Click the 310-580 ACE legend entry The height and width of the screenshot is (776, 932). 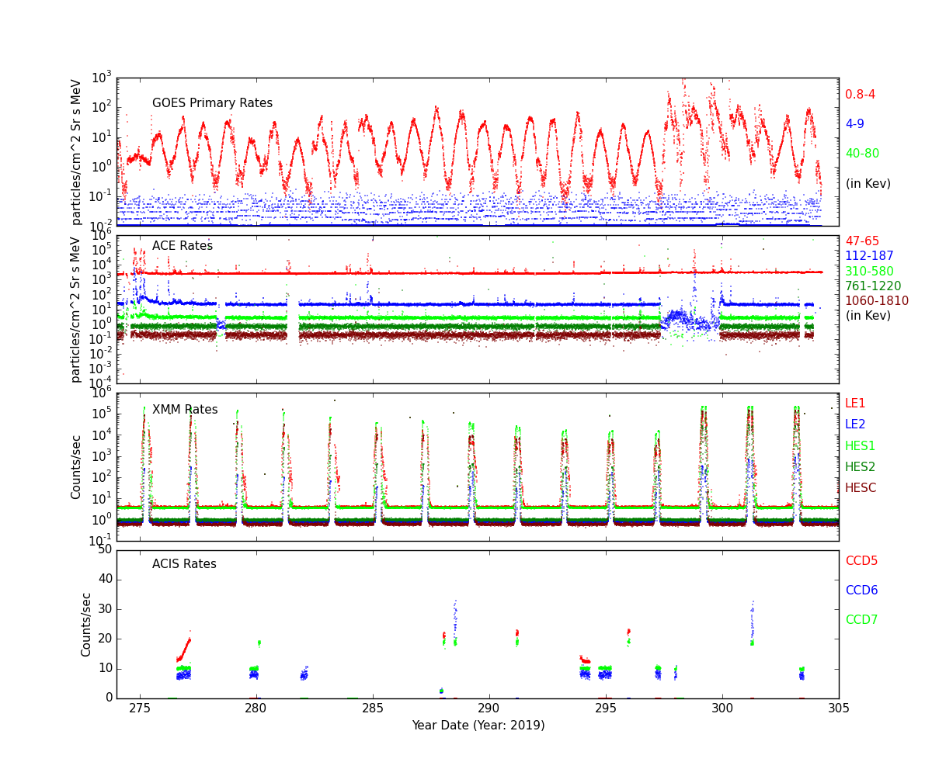(x=869, y=272)
